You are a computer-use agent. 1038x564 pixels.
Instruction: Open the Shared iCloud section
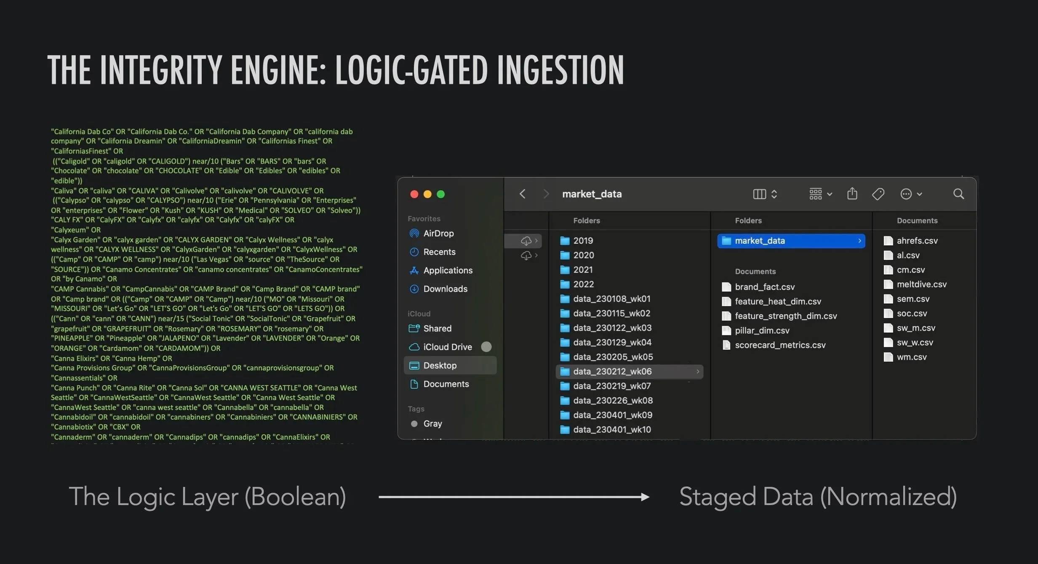(436, 328)
